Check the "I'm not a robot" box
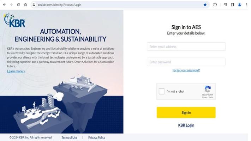The height and width of the screenshot is (141, 251). pyautogui.click(x=161, y=91)
